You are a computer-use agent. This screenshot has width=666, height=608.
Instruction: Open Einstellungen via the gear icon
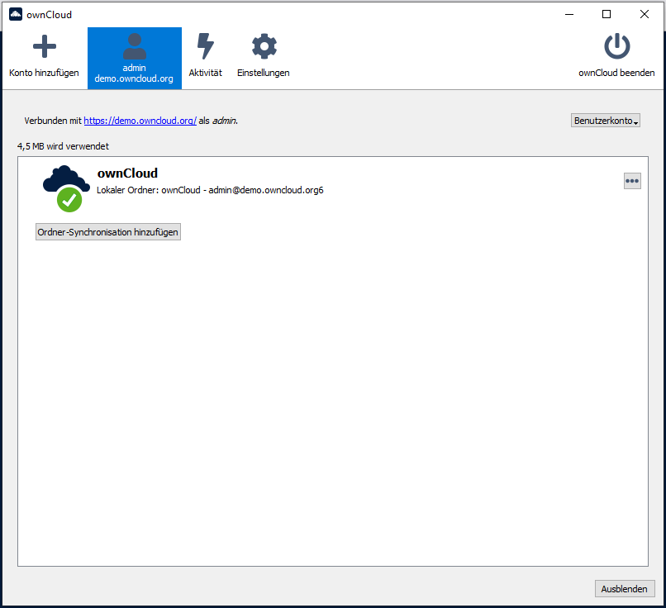tap(263, 47)
